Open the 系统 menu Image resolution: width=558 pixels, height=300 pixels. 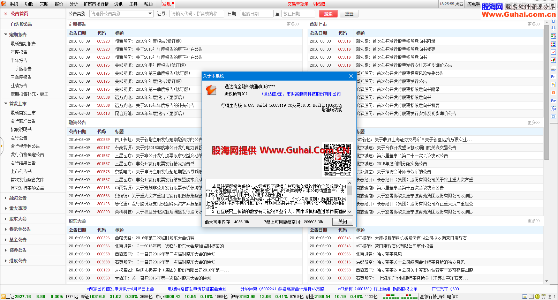coord(14,4)
